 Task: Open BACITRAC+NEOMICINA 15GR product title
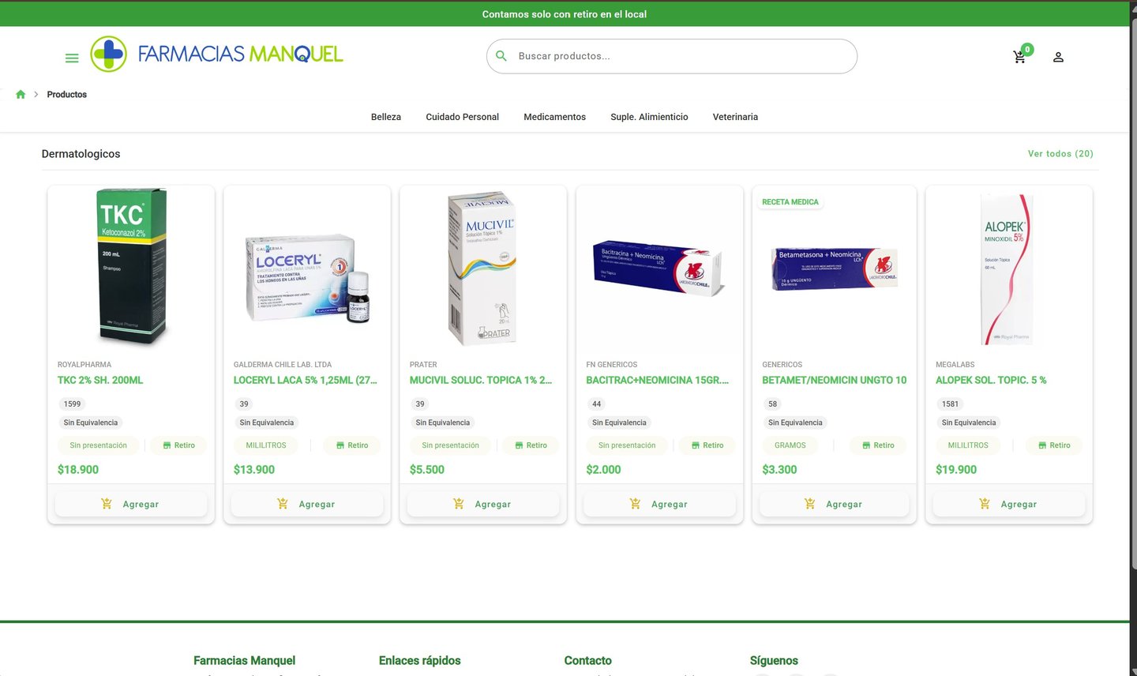click(x=658, y=381)
